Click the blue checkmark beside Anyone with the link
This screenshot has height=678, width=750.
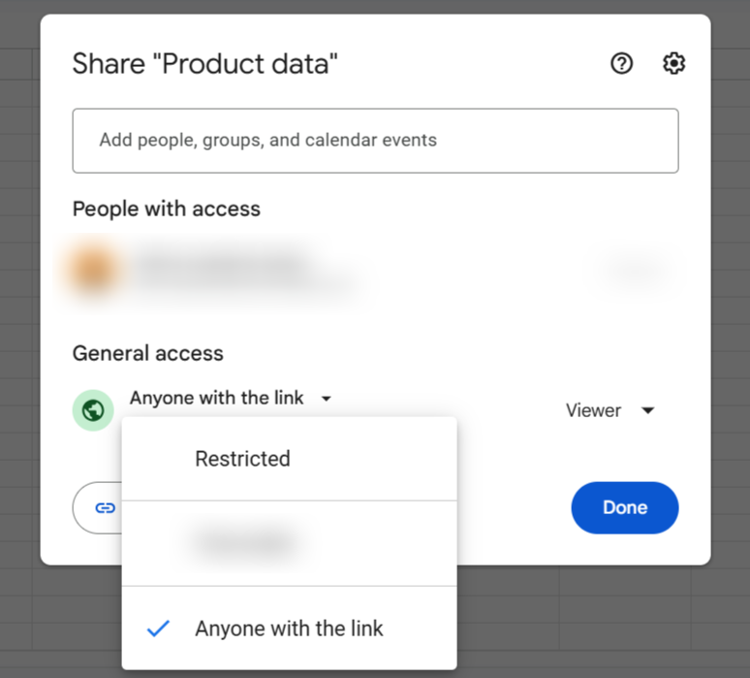(x=158, y=629)
